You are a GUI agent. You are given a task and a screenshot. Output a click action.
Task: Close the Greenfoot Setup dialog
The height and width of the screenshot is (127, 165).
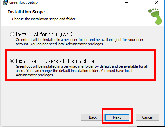coord(157,2)
